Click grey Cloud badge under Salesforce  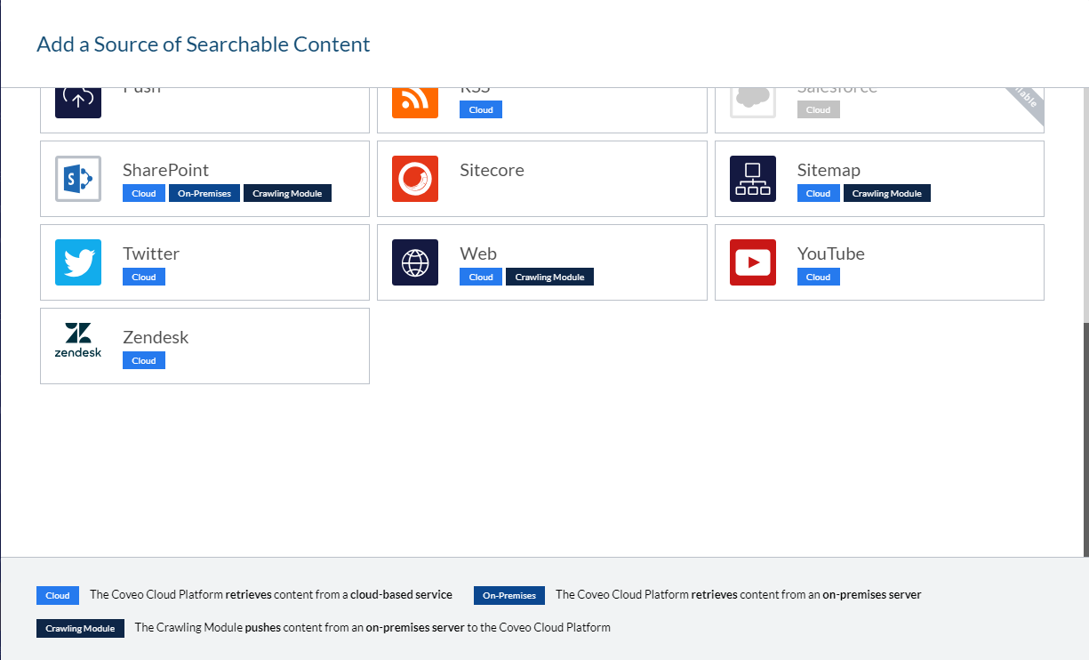(x=819, y=109)
